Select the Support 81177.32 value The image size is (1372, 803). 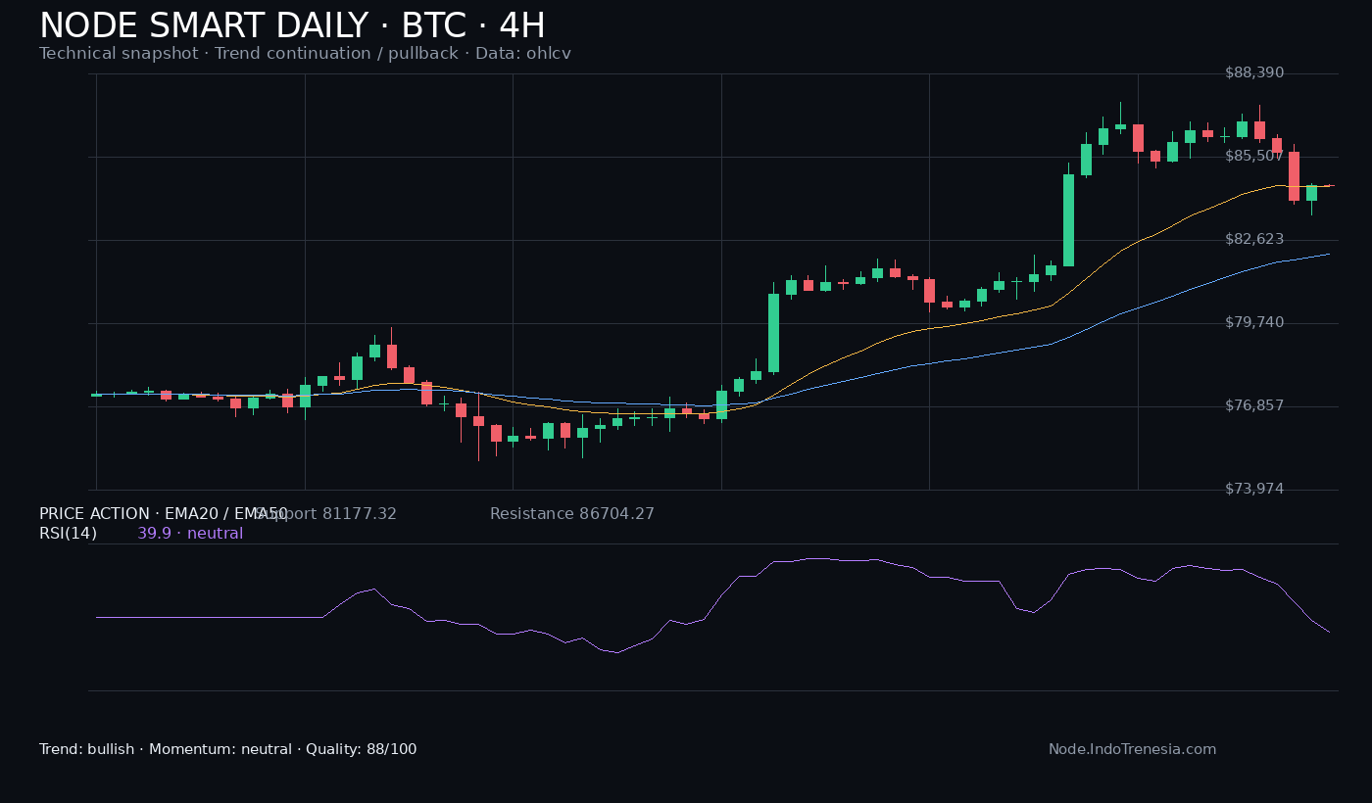[x=326, y=514]
